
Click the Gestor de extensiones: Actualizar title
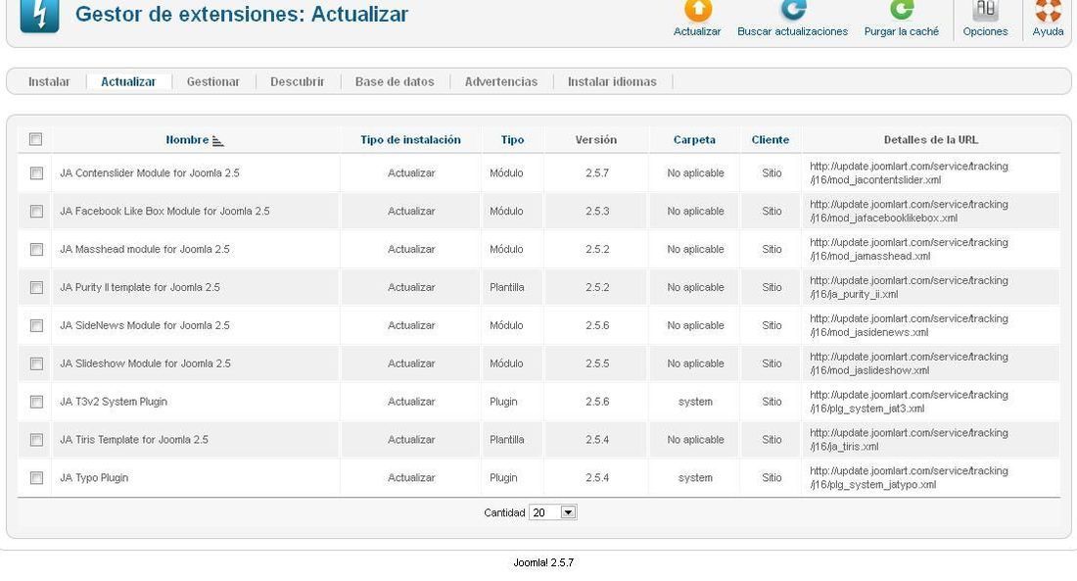point(242,14)
